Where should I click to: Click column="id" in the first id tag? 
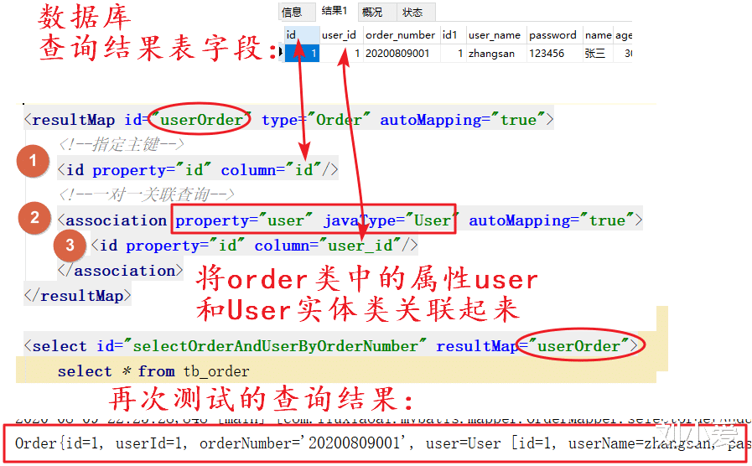tap(271, 169)
